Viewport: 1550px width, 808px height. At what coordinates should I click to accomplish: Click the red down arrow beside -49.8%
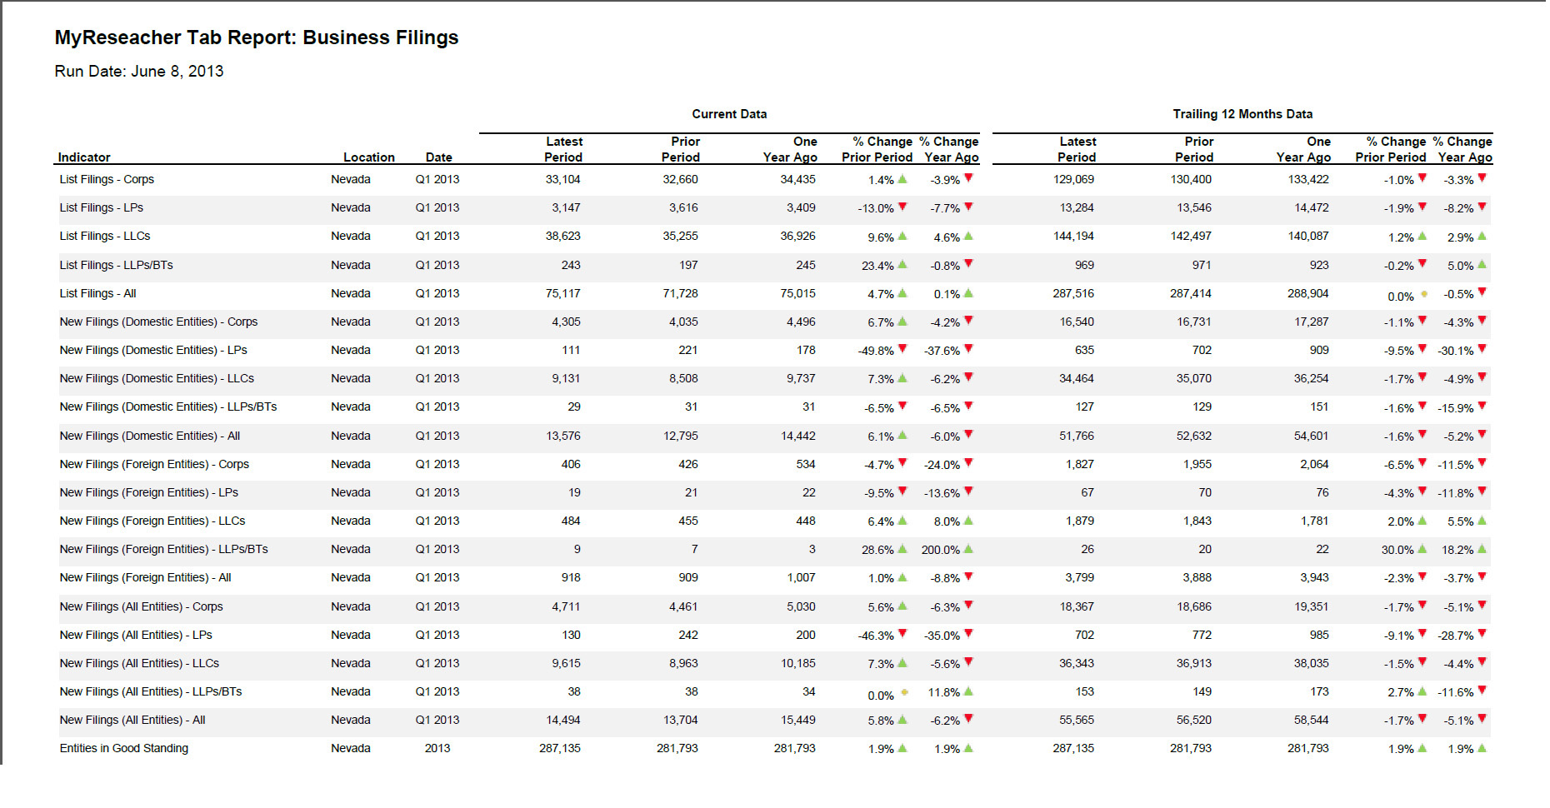tap(902, 349)
